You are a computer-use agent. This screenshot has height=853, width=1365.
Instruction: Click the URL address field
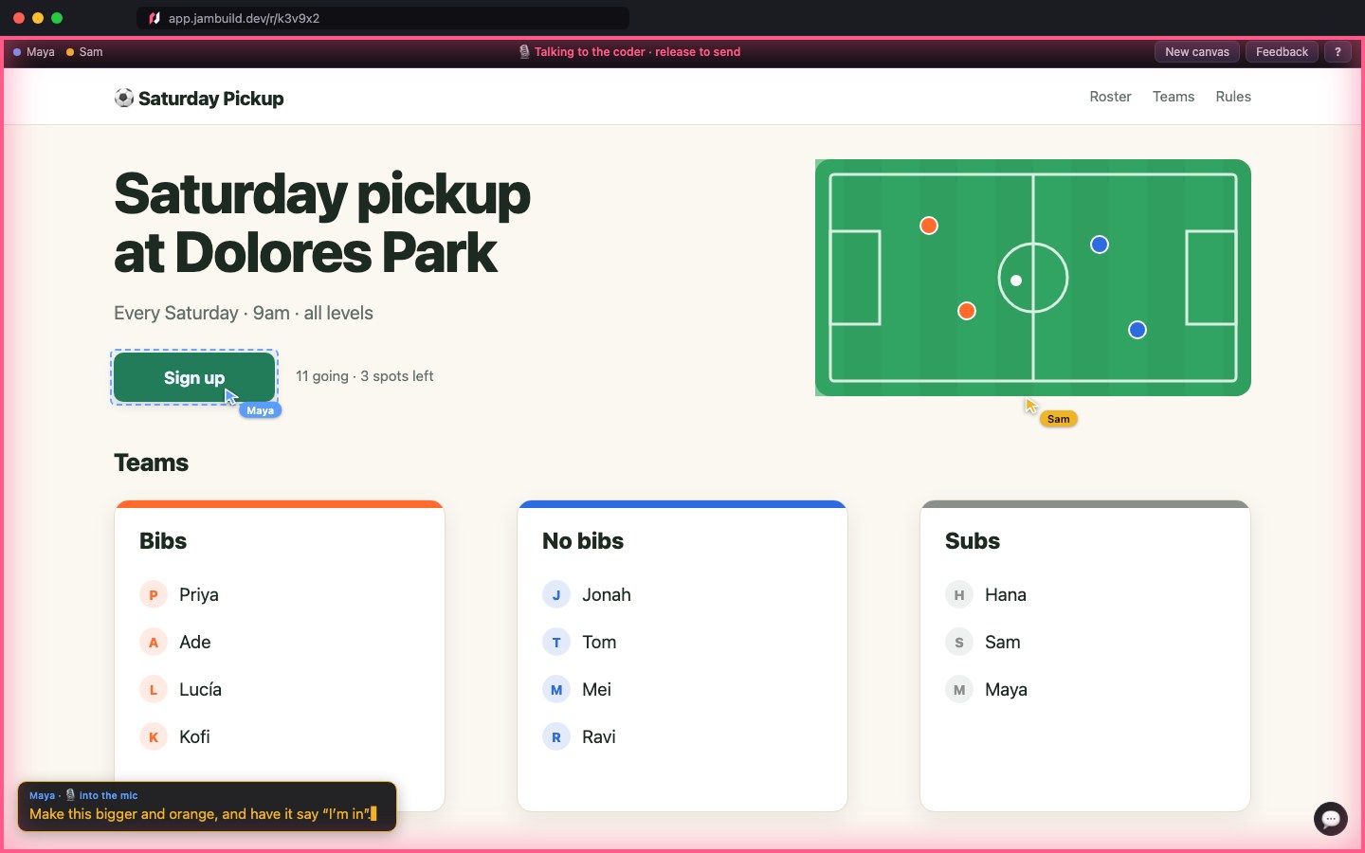point(383,18)
